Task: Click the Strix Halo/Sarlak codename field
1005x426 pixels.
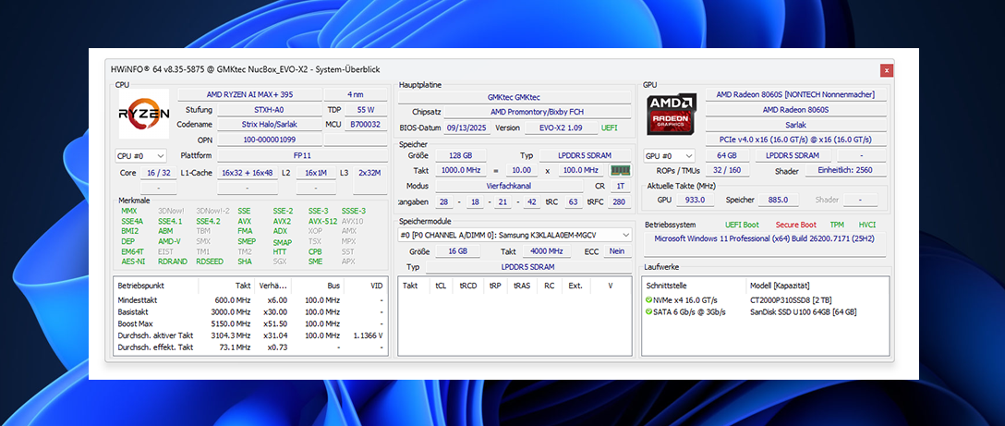Action: coord(270,125)
